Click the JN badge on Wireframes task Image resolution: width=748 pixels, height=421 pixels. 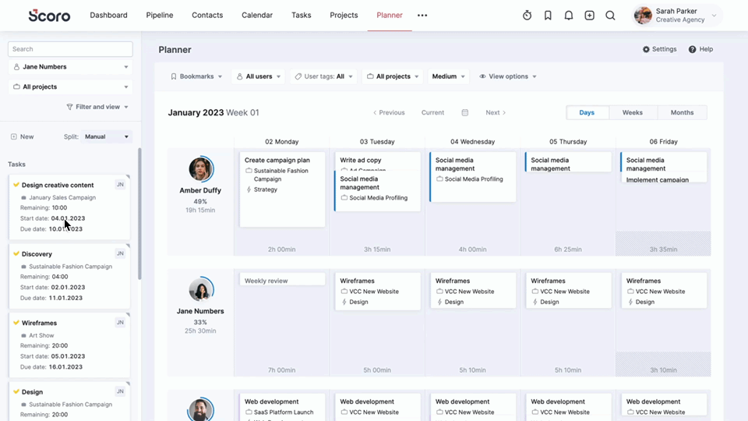click(x=120, y=322)
